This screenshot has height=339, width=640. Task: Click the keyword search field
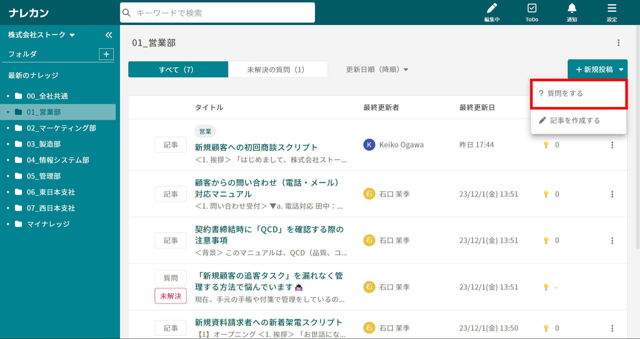217,13
